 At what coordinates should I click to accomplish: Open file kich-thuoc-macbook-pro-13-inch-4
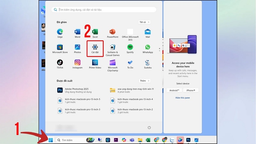pyautogui.click(x=132, y=100)
